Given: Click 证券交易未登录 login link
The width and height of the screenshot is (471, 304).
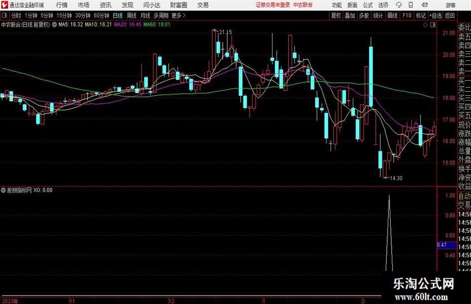Looking at the screenshot, I should pos(273,5).
